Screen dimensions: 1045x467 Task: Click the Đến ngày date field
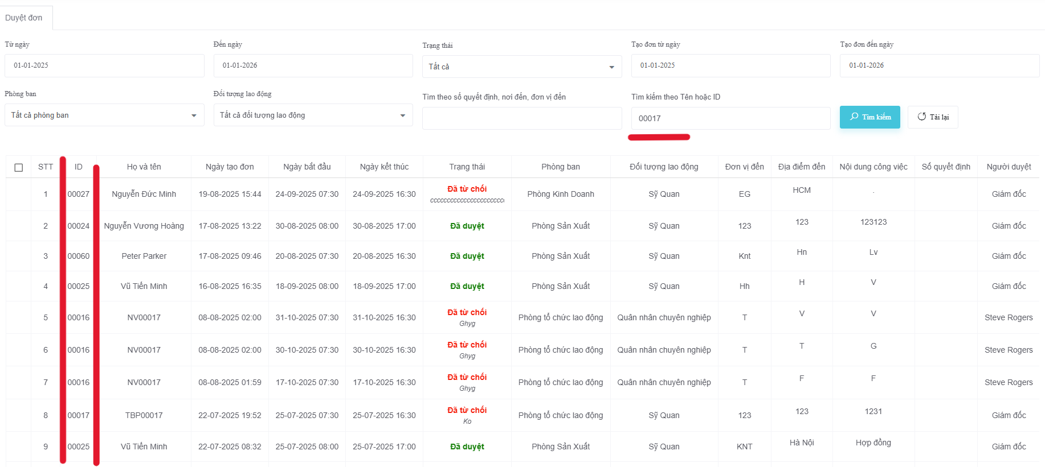pyautogui.click(x=313, y=65)
